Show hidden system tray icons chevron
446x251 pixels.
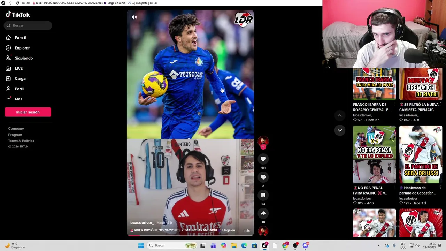379,245
